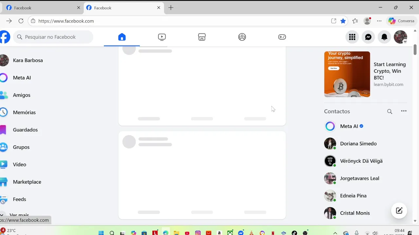The width and height of the screenshot is (419, 235).
Task: Click the Meta AI ring icon in sidebar
Action: pyautogui.click(x=3, y=78)
